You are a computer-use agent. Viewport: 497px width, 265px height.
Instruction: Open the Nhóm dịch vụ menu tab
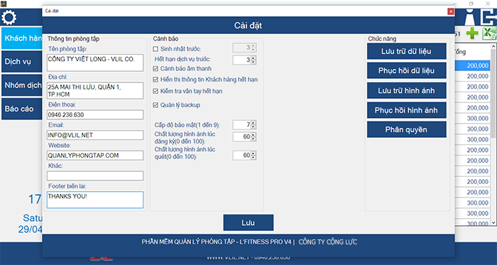(x=21, y=85)
